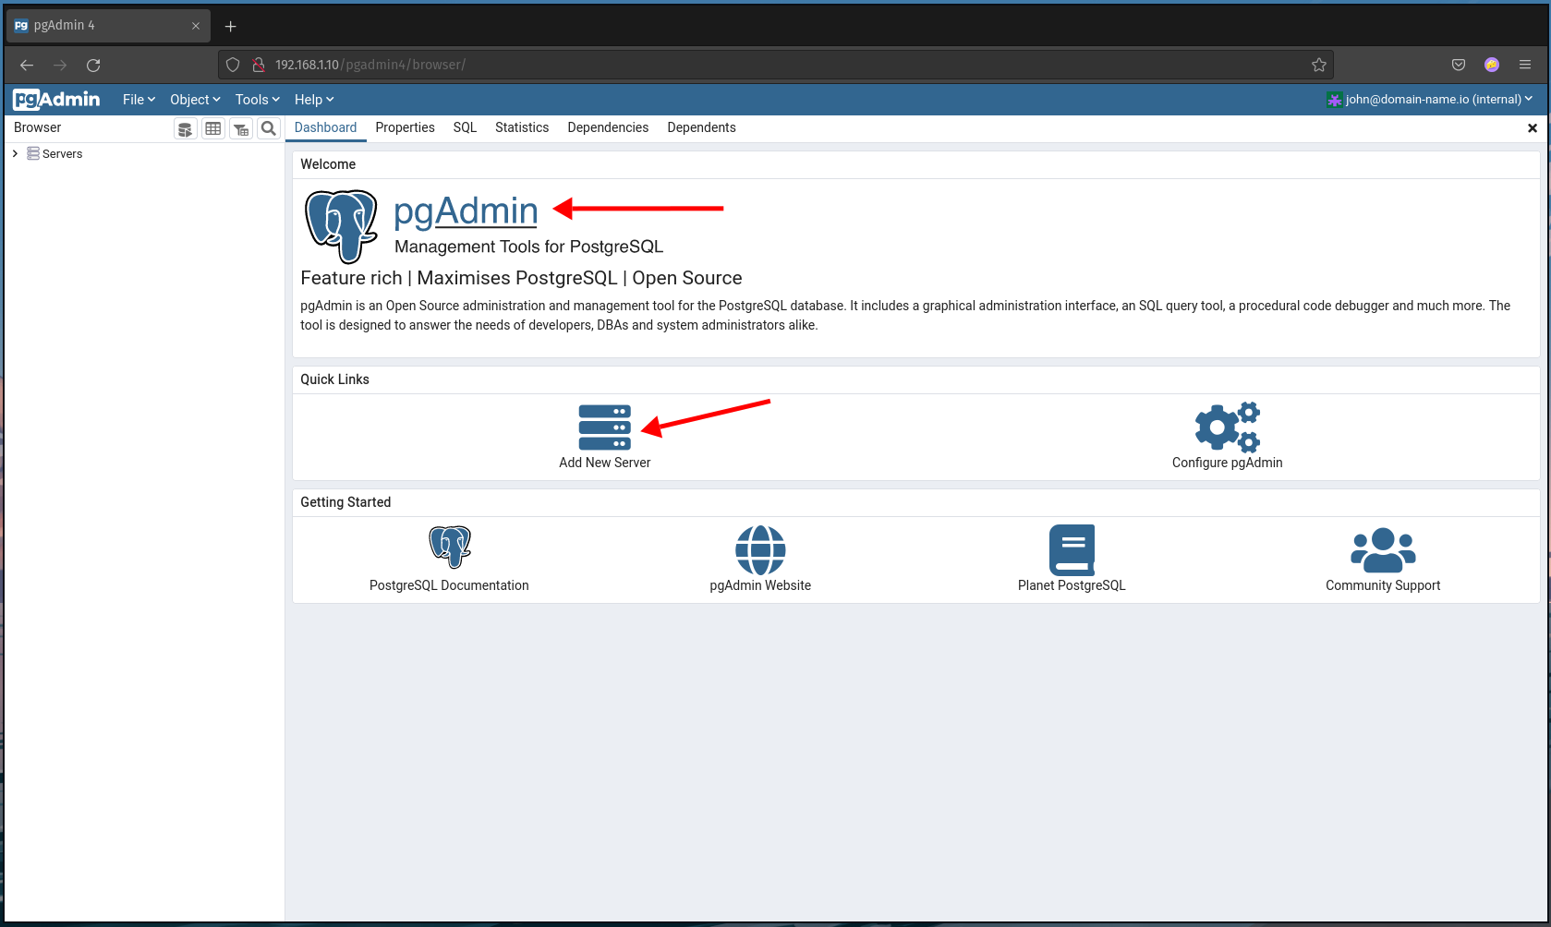Select the Servers label in tree
Viewport: 1551px width, 927px height.
tap(62, 154)
